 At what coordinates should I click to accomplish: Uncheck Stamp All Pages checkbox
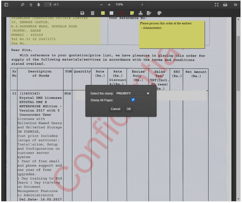133,100
